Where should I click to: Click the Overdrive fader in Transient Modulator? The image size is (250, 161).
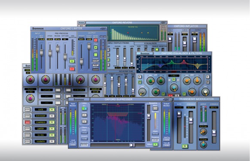tap(214, 133)
